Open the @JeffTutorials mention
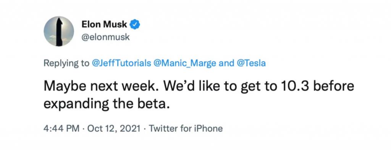This screenshot has height=150, width=391. [121, 63]
